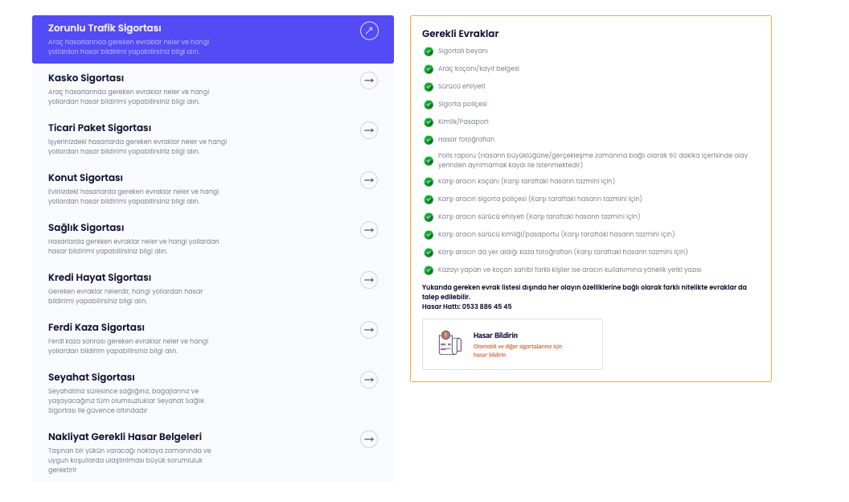The image size is (849, 502).
Task: Click the Hasar Bildirin document icon
Action: 449,344
